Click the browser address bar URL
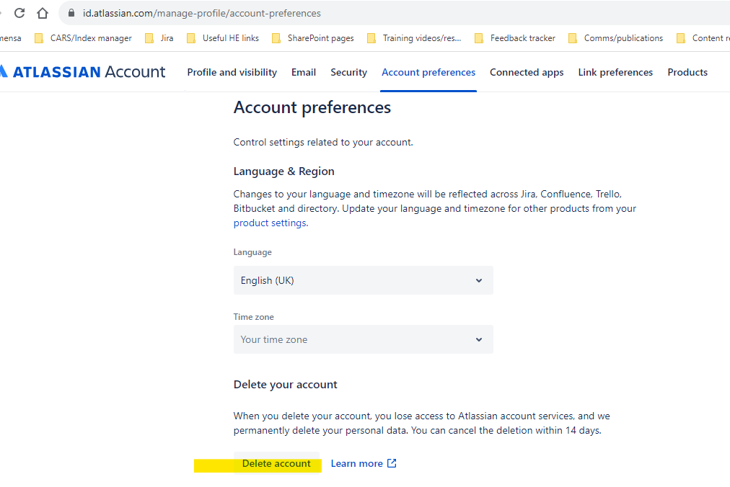This screenshot has width=730, height=487. [202, 13]
